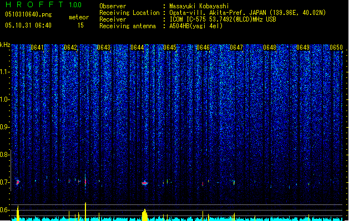Click the Receiving antenna label
The width and height of the screenshot is (349, 221).
coord(128,26)
